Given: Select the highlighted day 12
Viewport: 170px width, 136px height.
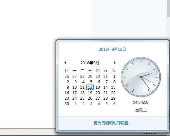Looking at the screenshot, I should [90, 87].
